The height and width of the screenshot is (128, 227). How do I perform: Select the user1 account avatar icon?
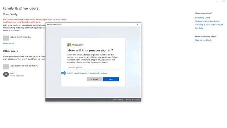(x=6, y=74)
